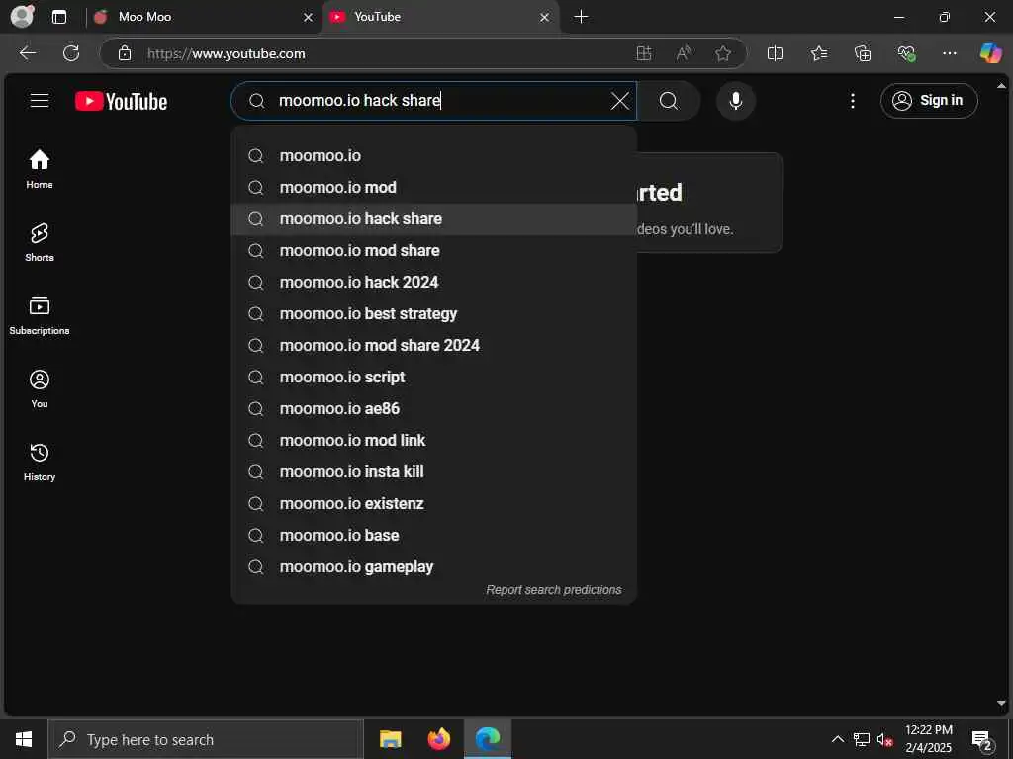Activate Read aloud in address bar
Image resolution: width=1013 pixels, height=759 pixels.
pyautogui.click(x=684, y=53)
